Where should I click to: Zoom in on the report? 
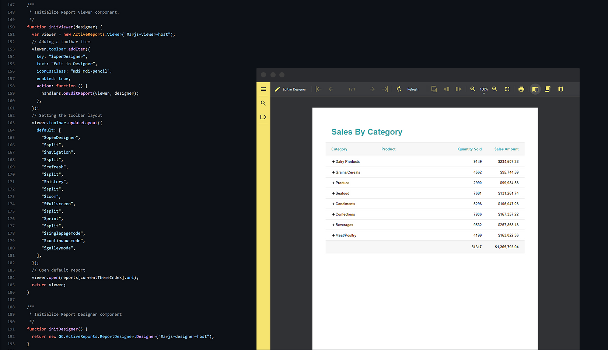[495, 89]
